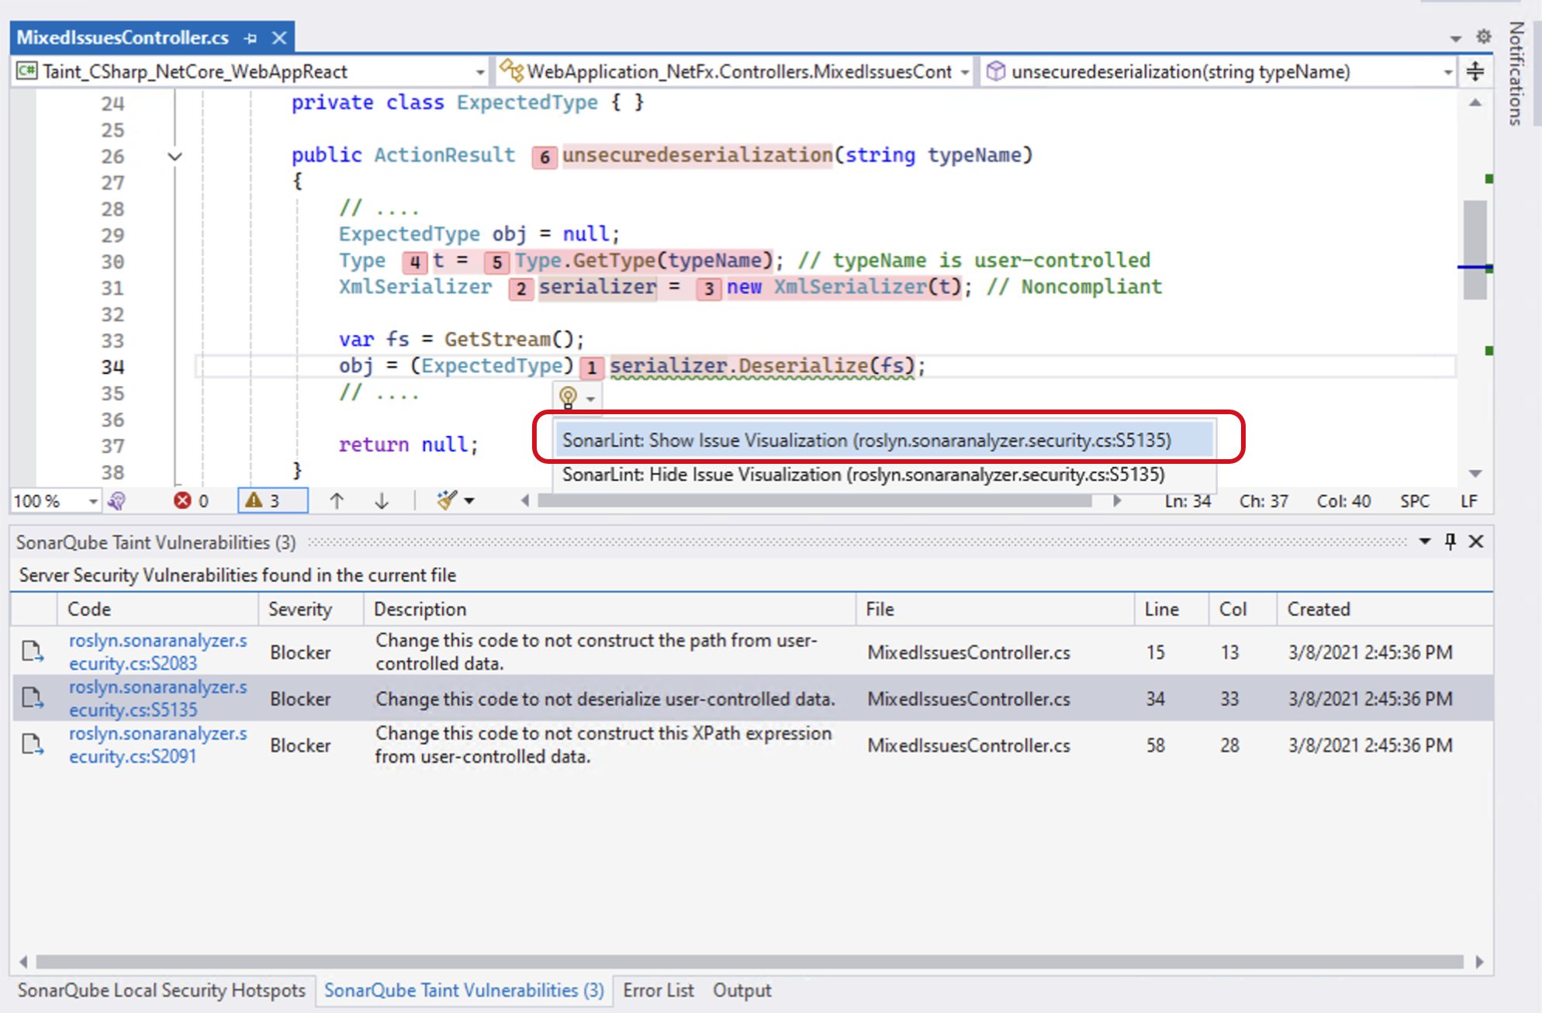Click flow step marker 4 before t
The height and width of the screenshot is (1013, 1542).
coord(415,263)
